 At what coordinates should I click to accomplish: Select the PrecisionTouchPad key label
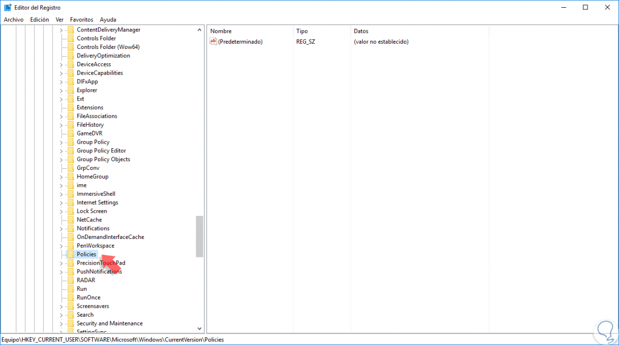(101, 263)
